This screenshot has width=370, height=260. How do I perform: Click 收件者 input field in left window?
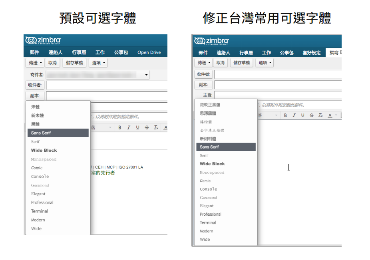(x=107, y=85)
